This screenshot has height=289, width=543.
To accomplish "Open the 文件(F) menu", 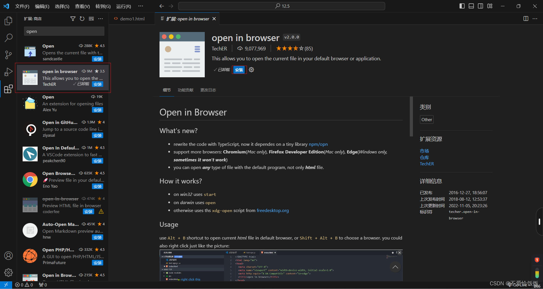I will click(22, 6).
